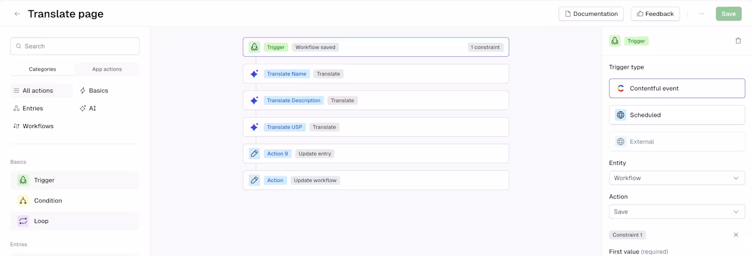Switch to the Categories tab

click(43, 69)
